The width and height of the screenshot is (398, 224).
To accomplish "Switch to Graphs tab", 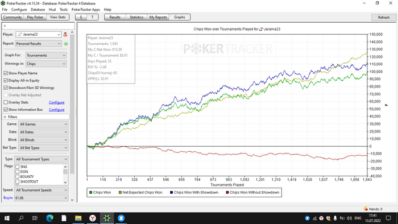I will 180,17.
